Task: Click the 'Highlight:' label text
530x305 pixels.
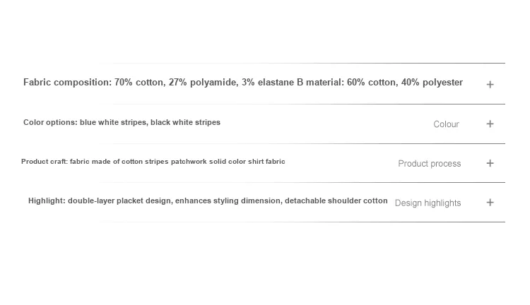Action: [47, 201]
